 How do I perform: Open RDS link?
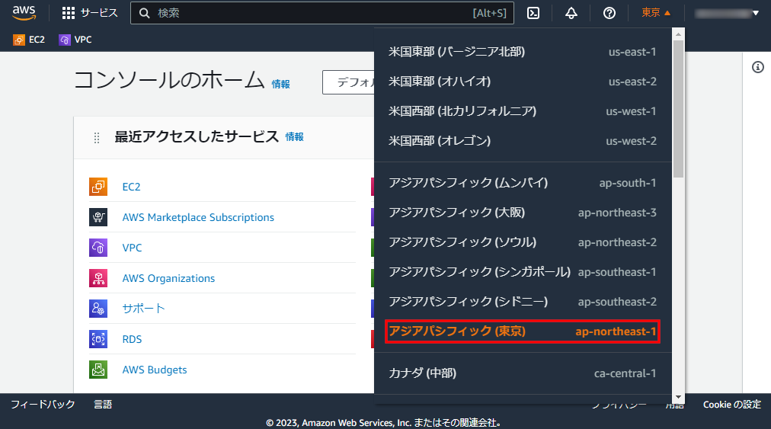[132, 339]
